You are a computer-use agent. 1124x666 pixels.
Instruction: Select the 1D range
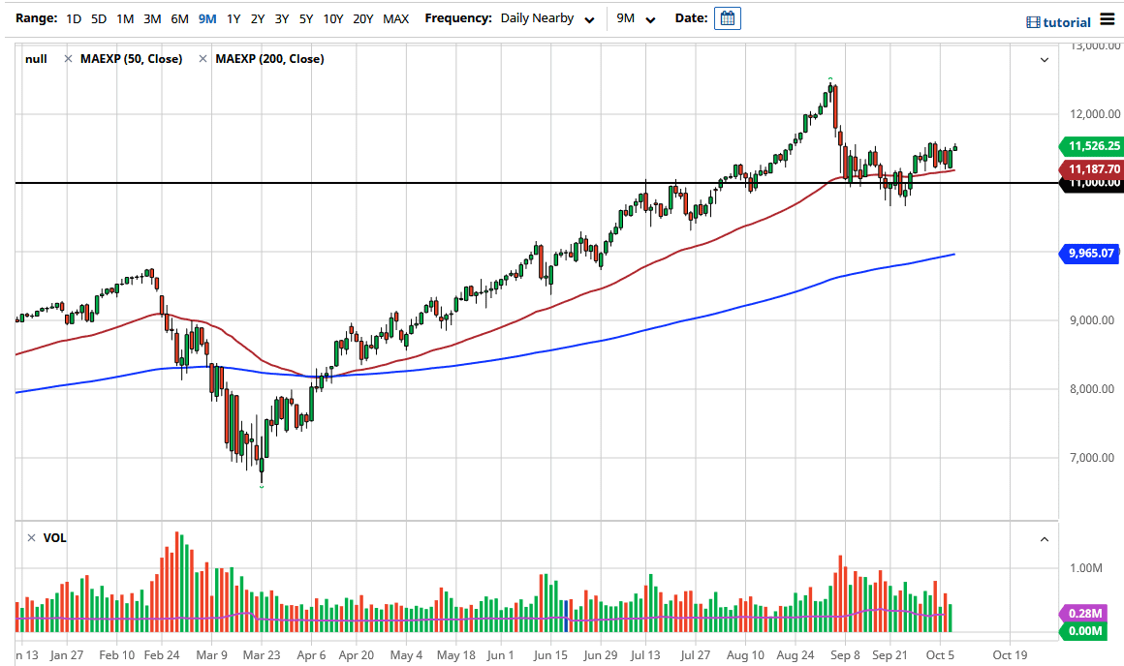tap(74, 18)
